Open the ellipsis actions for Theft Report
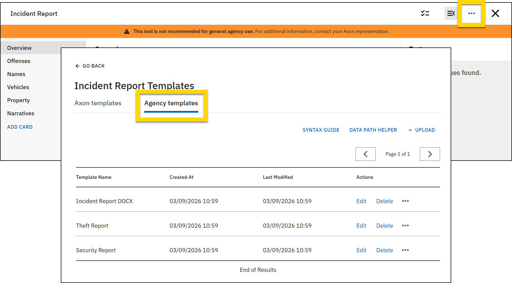 [405, 226]
